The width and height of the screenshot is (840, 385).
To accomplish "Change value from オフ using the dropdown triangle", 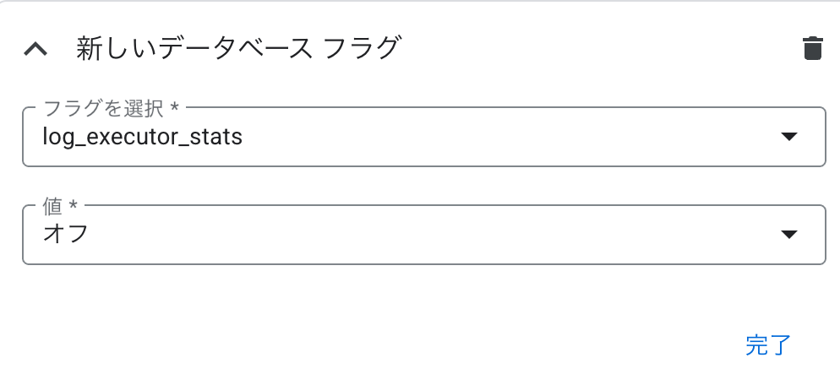I will point(789,234).
